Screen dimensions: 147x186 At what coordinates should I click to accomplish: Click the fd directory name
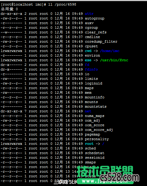(87, 65)
